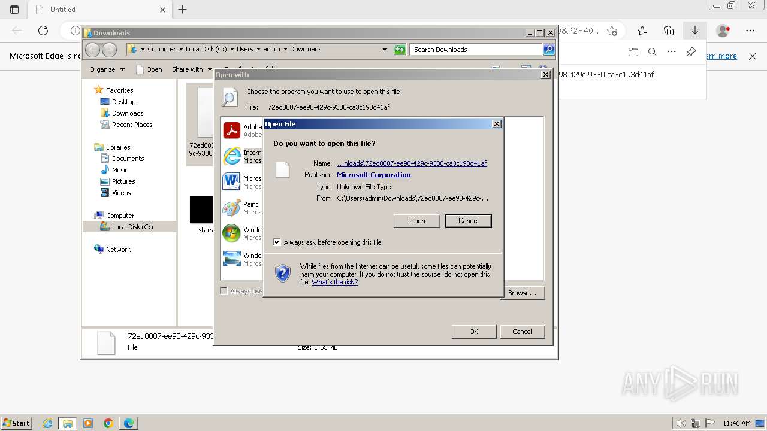
Task: Click the file name link in Open File dialog
Action: point(412,163)
